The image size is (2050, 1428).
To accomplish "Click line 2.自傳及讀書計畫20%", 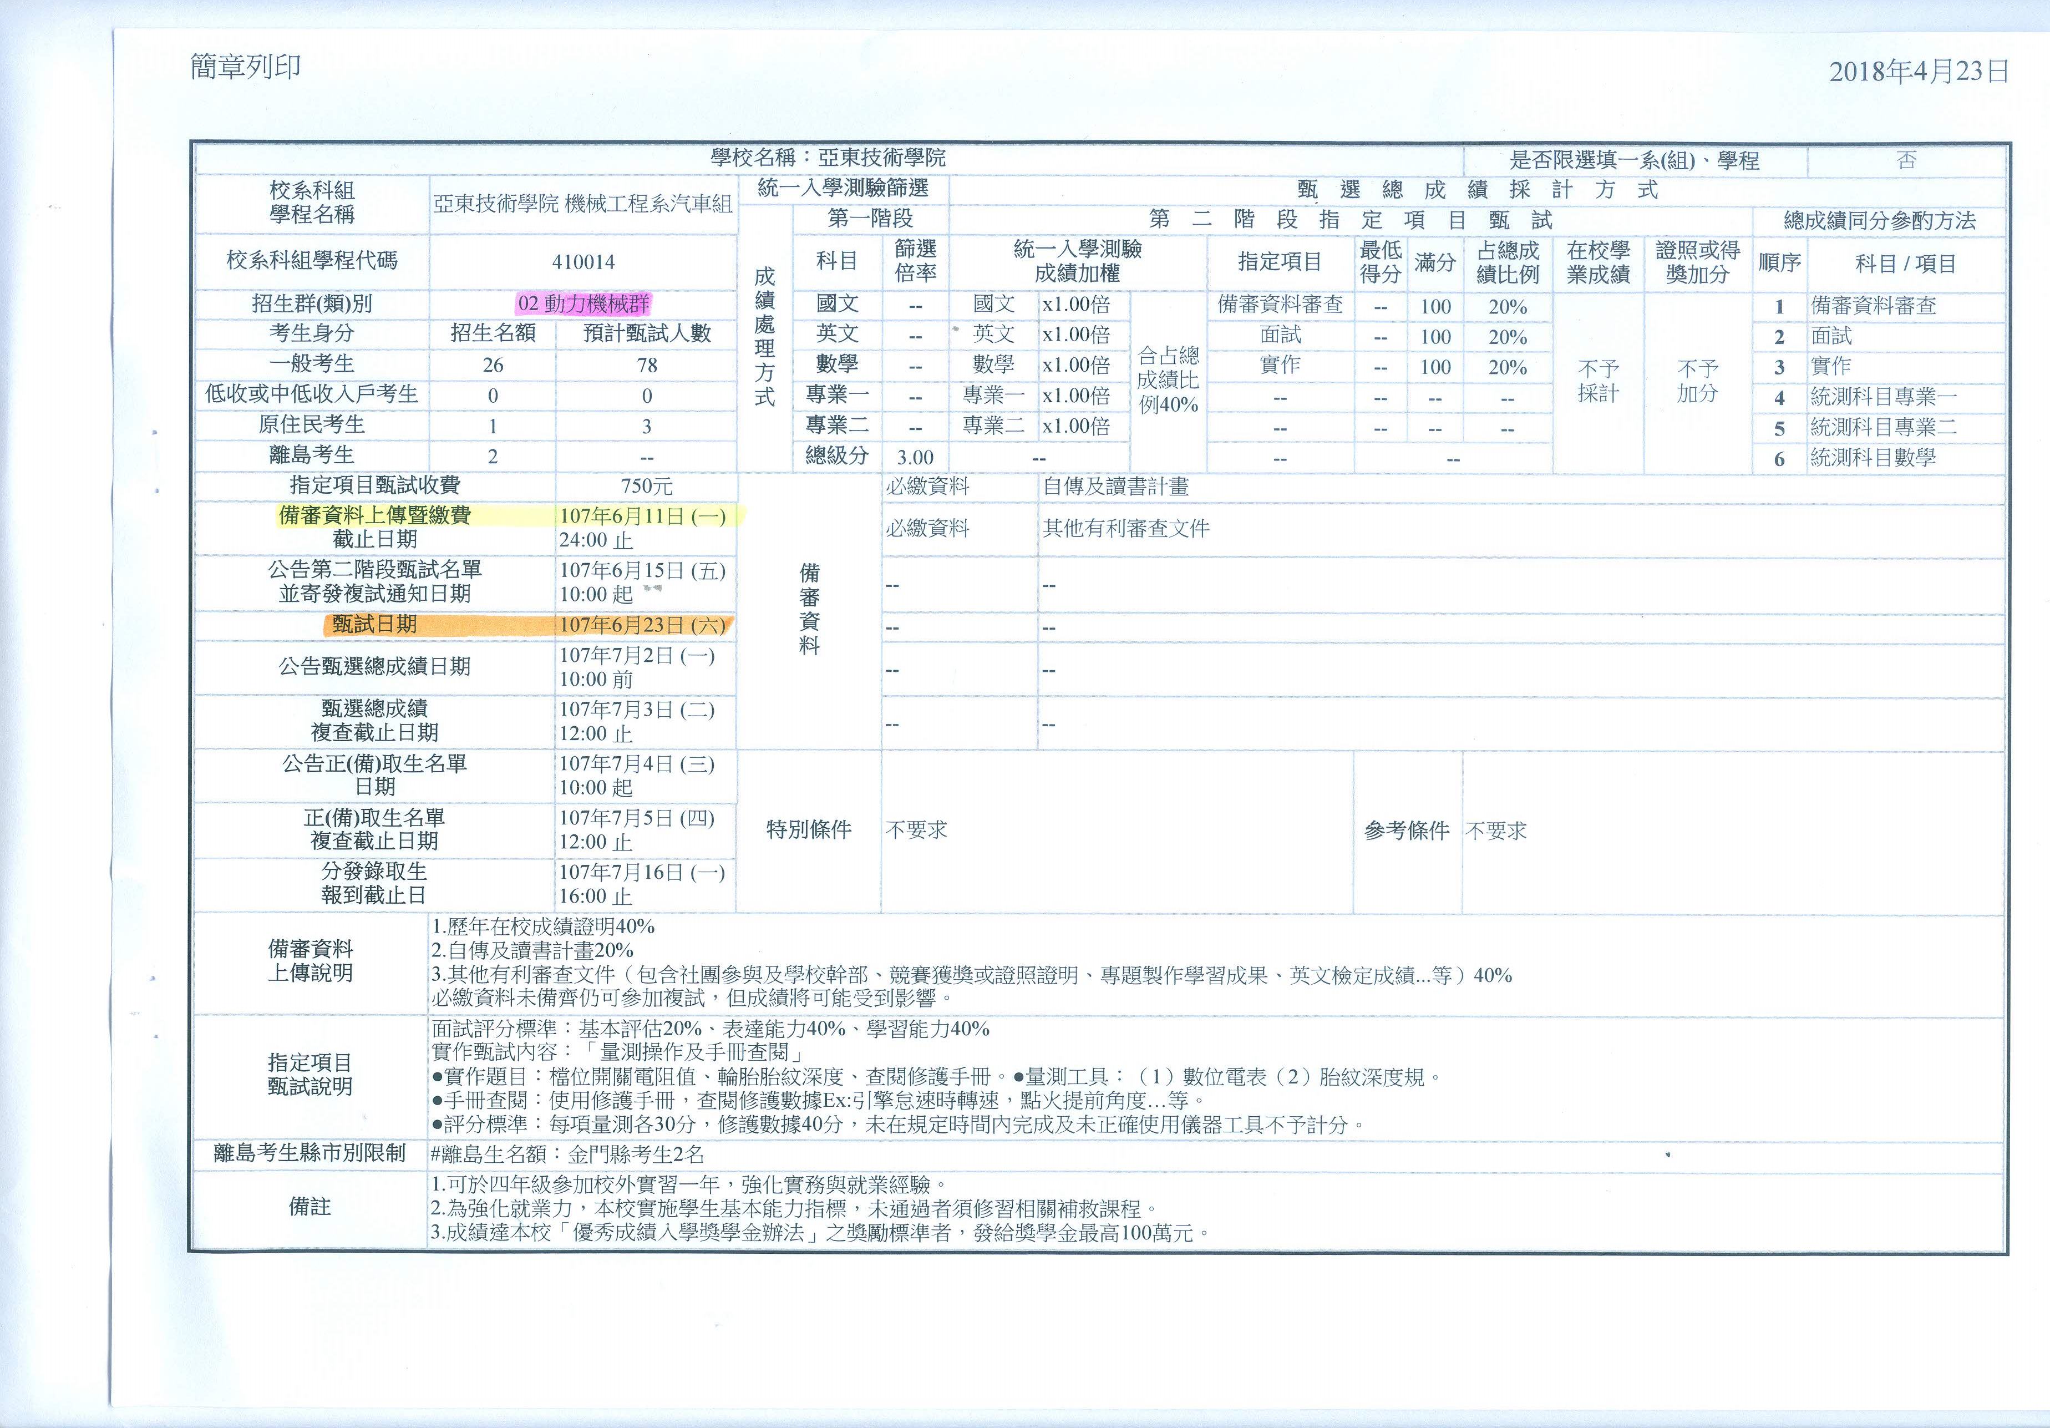I will click(x=532, y=951).
